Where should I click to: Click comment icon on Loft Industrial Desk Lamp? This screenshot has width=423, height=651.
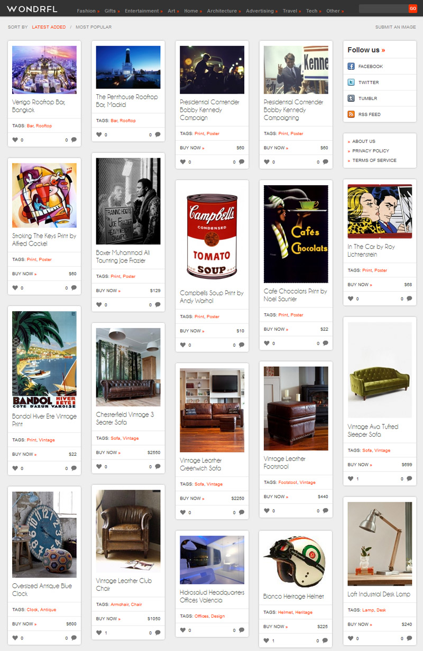click(x=409, y=638)
